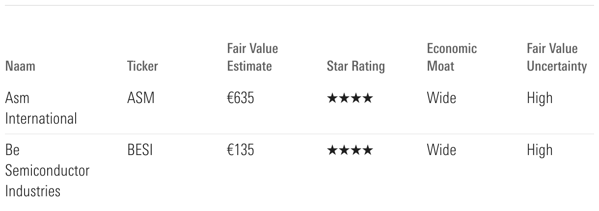Select the Wide moat value for BESI
599x211 pixels.
(441, 150)
